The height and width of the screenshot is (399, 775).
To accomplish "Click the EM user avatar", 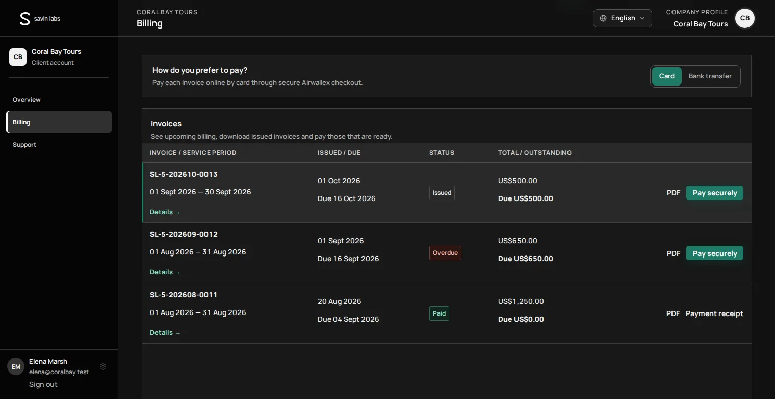I will pos(16,366).
